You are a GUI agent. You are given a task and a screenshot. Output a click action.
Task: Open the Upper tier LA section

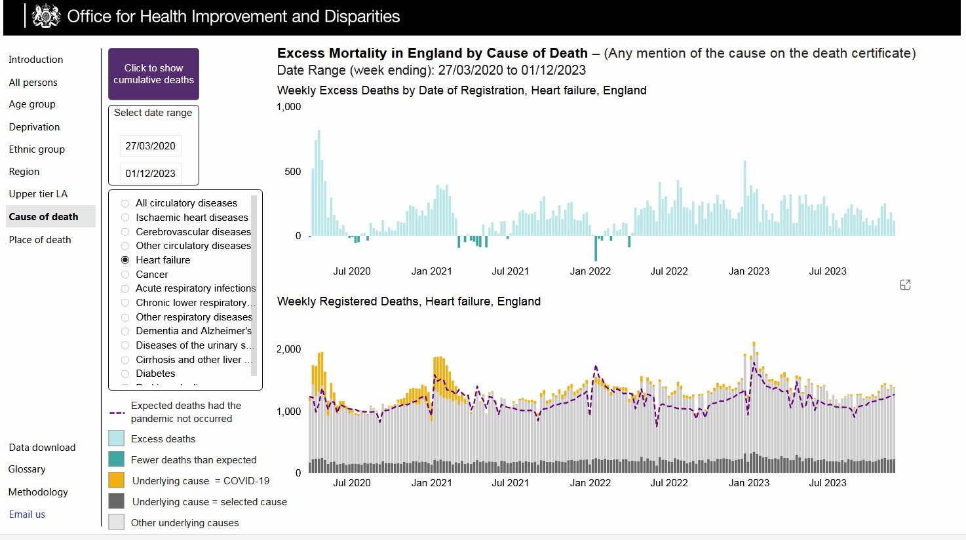38,194
